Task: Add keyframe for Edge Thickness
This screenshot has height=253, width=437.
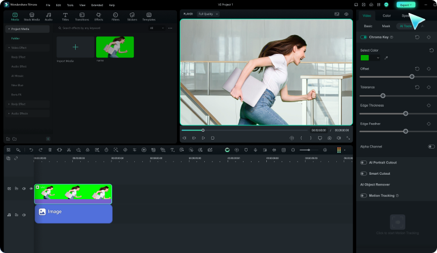Action: pos(428,106)
